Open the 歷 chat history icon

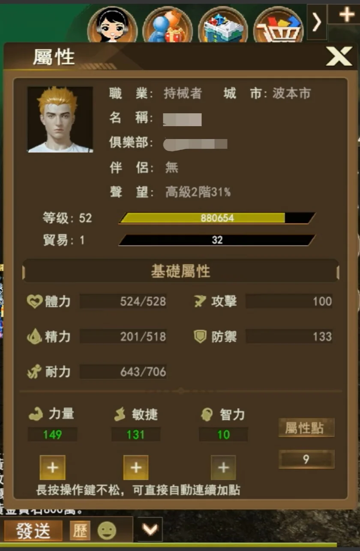80,531
